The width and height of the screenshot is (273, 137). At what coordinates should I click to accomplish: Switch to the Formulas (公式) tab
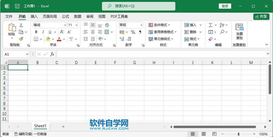(66, 16)
